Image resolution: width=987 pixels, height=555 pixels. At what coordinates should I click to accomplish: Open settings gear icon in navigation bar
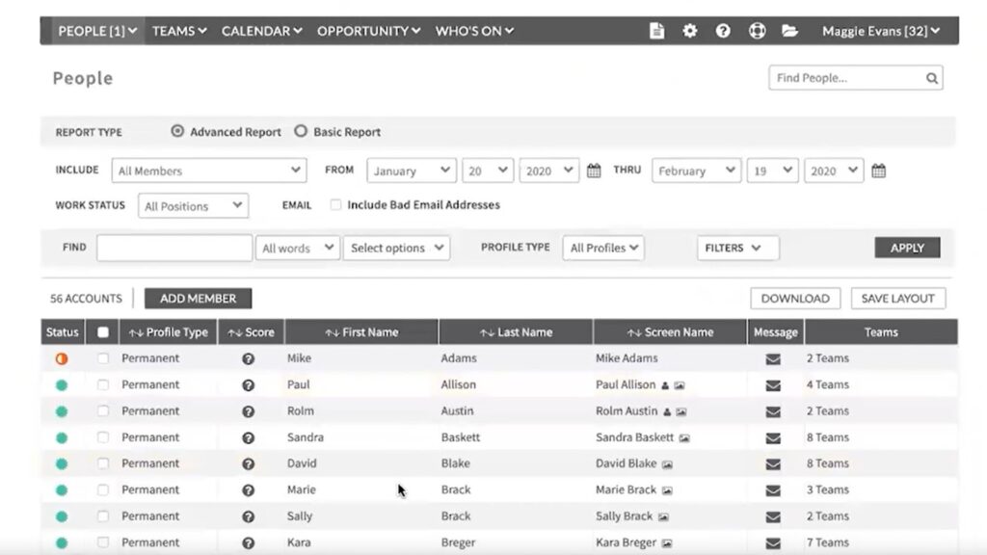coord(690,31)
